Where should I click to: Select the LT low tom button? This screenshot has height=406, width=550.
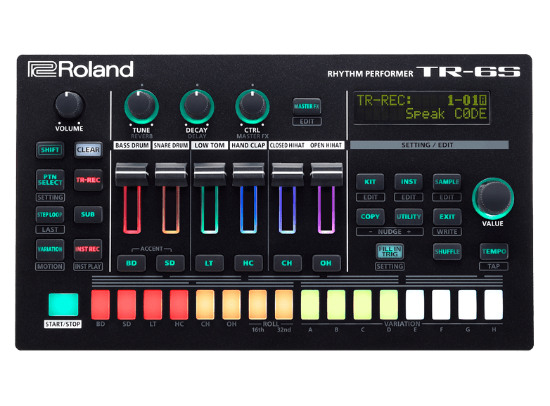point(210,263)
